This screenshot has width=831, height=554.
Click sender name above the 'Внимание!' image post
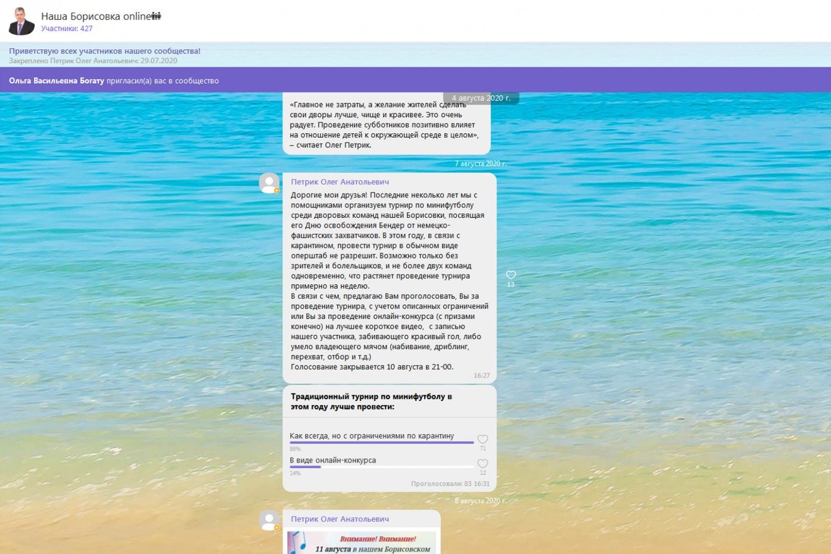pyautogui.click(x=340, y=519)
